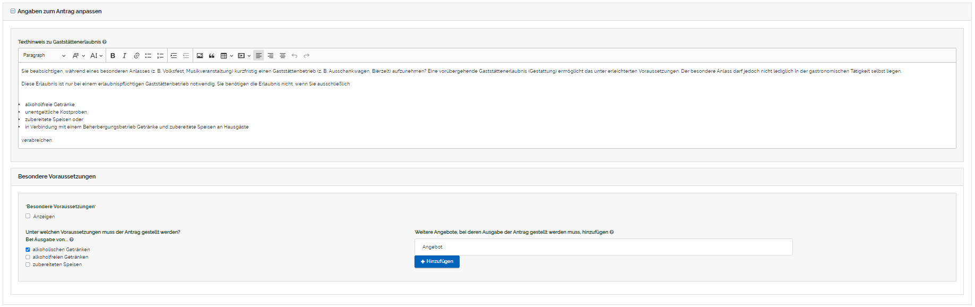Image resolution: width=975 pixels, height=307 pixels.
Task: Collapse 'Angaben zum Antrag anpassen' section
Action: point(13,11)
